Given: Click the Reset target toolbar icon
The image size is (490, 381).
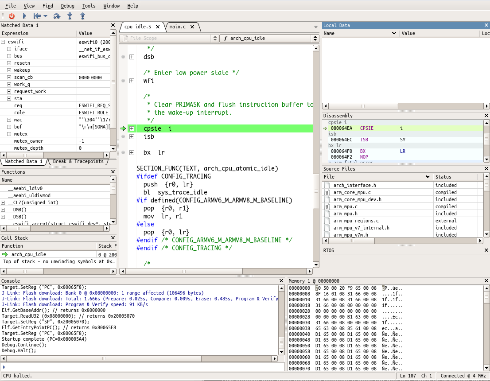Looking at the screenshot, I should 37,16.
